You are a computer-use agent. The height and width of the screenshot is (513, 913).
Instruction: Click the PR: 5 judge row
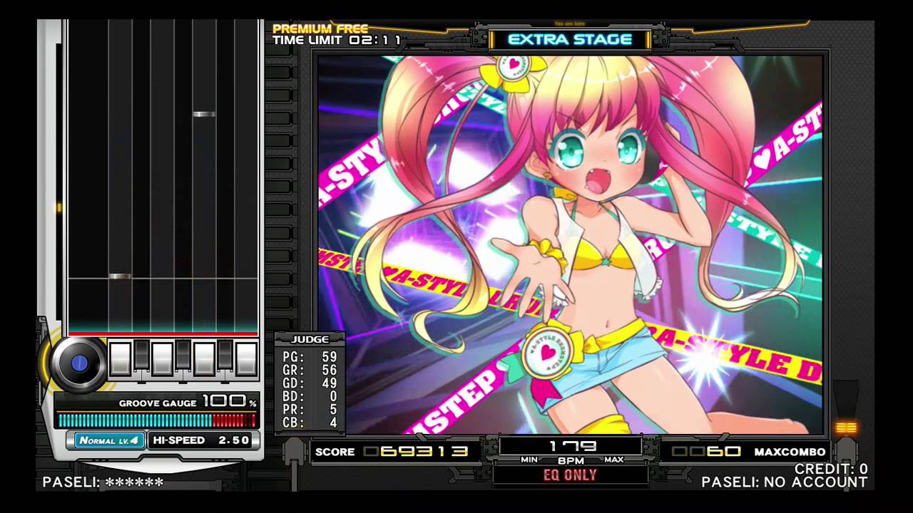(310, 410)
